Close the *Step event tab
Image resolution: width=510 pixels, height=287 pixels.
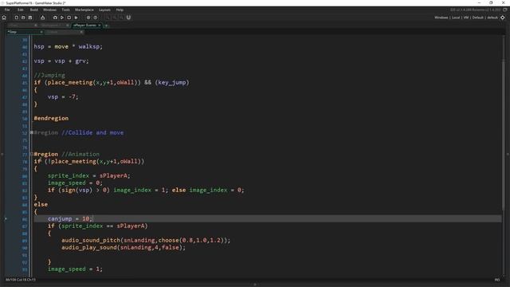pyautogui.click(x=41, y=32)
